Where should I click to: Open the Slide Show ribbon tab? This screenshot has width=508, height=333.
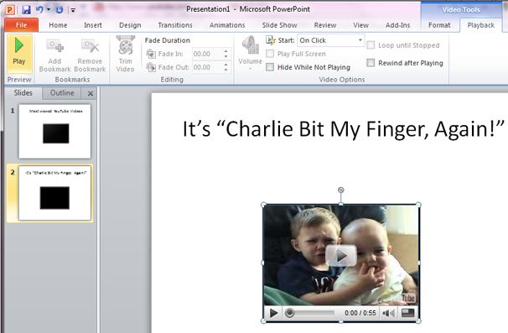pyautogui.click(x=280, y=25)
